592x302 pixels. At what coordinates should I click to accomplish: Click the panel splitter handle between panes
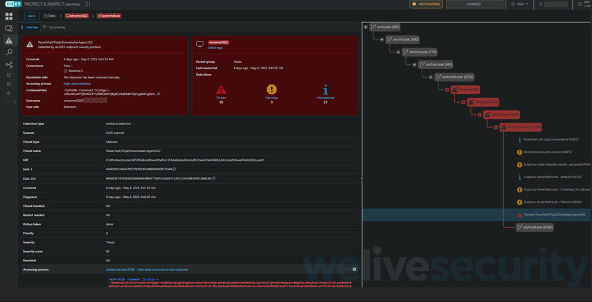click(362, 179)
